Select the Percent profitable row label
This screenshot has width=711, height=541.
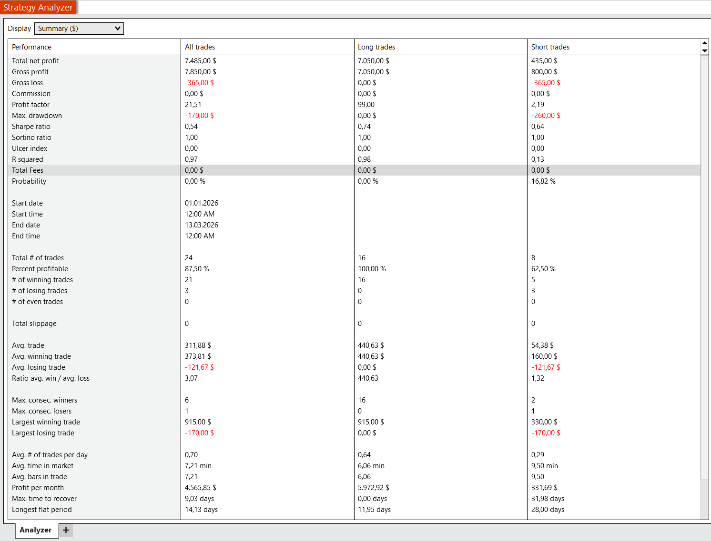[x=40, y=269]
